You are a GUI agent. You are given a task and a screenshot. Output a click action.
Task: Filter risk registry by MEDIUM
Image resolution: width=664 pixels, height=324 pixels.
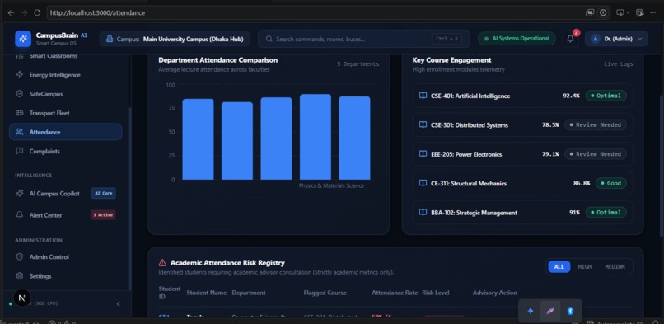point(615,267)
